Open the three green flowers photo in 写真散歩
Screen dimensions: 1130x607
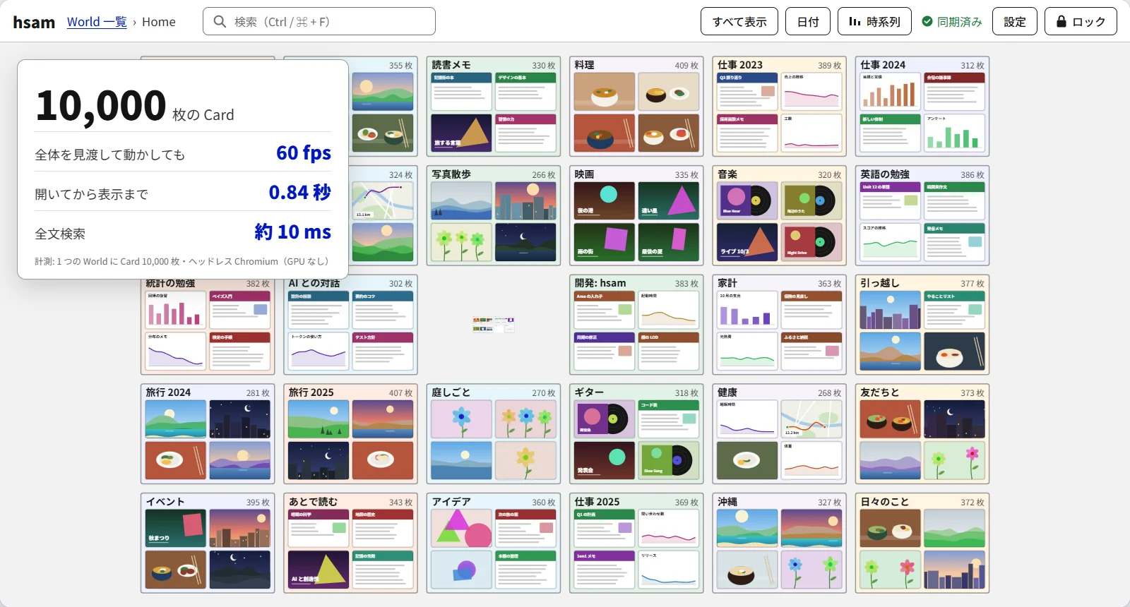[x=461, y=242]
